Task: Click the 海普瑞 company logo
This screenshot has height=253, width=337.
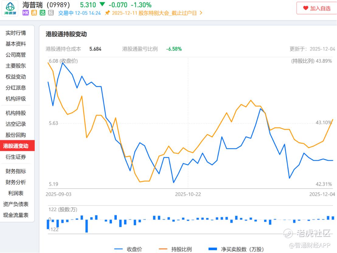Action: [10, 9]
